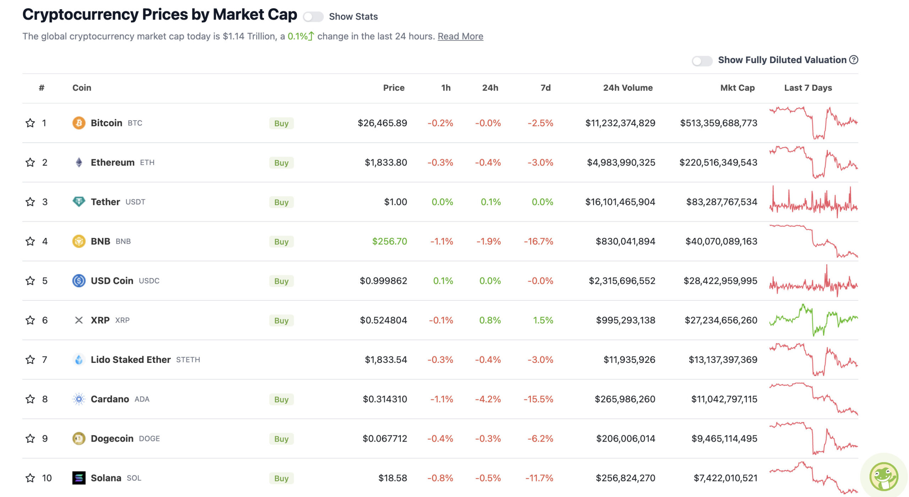Viewport: 909px width, 497px height.
Task: Click the help icon beside Fully Diluted Valuation
Action: coord(854,60)
